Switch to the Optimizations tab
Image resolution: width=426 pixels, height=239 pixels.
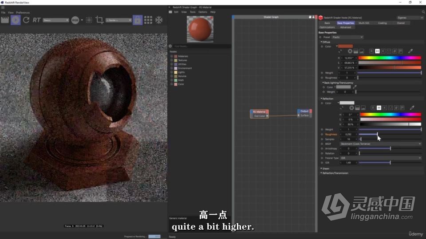(327, 27)
